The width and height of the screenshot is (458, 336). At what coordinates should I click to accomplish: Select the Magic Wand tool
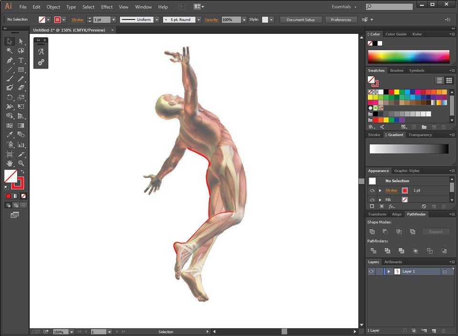coord(10,51)
